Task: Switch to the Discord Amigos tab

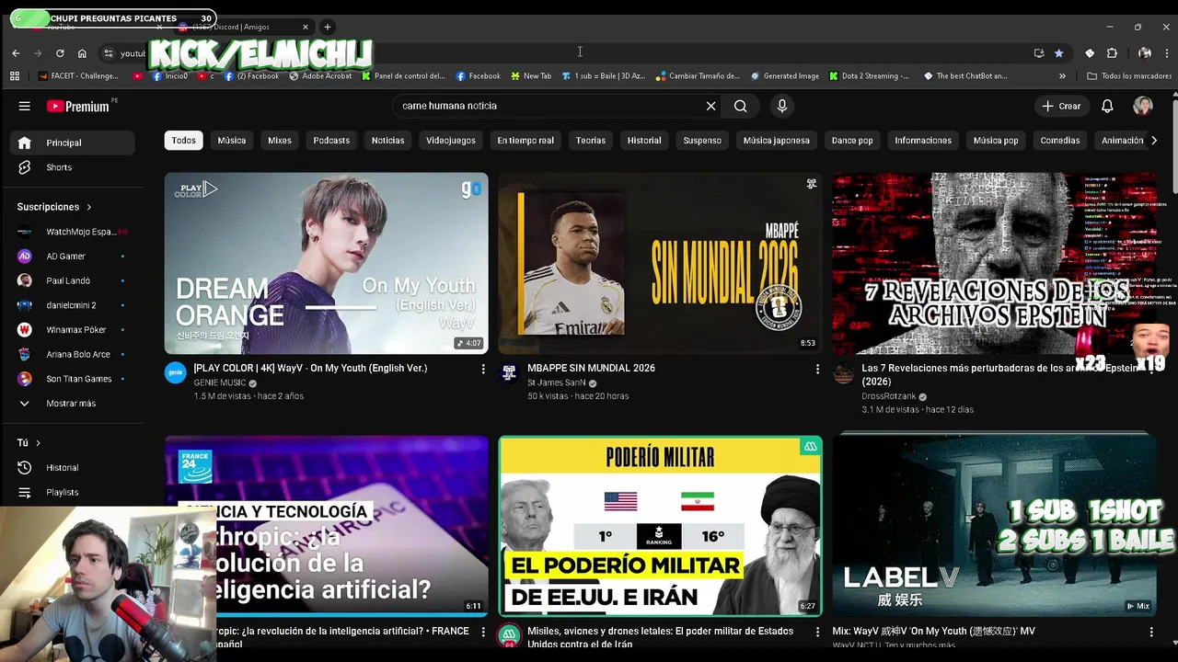Action: coord(244,27)
